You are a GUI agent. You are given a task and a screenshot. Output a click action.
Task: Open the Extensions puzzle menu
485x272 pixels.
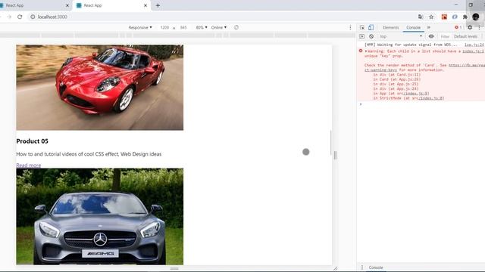tap(465, 17)
